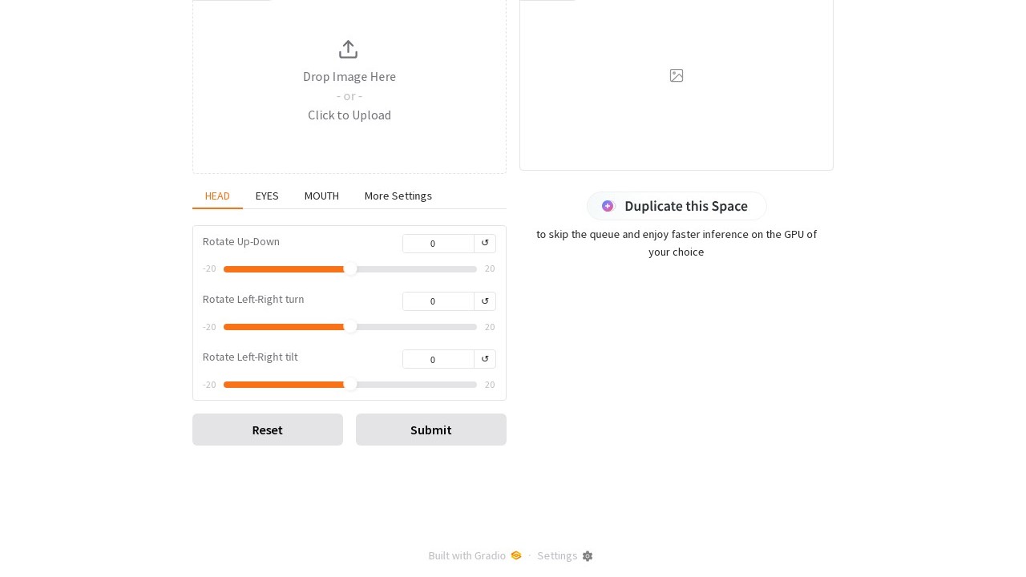Click the upload arrow icon
Screen dimensions: 1026x577
click(x=348, y=50)
